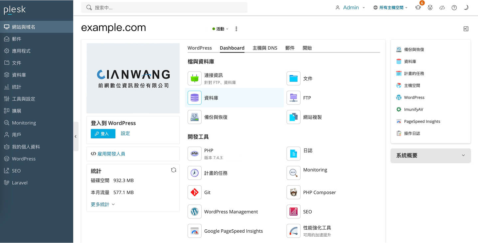Expand the 系統概要 panel
This screenshot has height=243, width=478.
pos(430,155)
